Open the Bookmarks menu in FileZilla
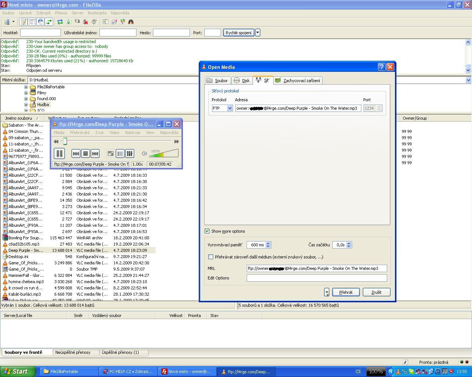Image resolution: width=472 pixels, height=377 pixels. click(97, 13)
